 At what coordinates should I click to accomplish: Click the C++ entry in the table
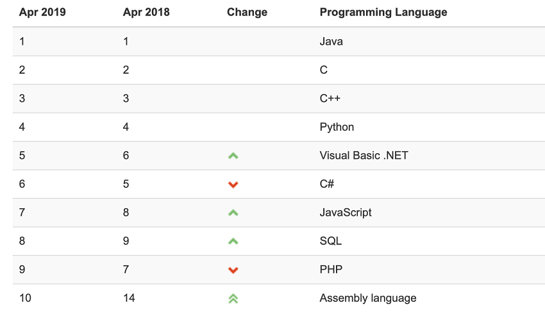(x=330, y=99)
